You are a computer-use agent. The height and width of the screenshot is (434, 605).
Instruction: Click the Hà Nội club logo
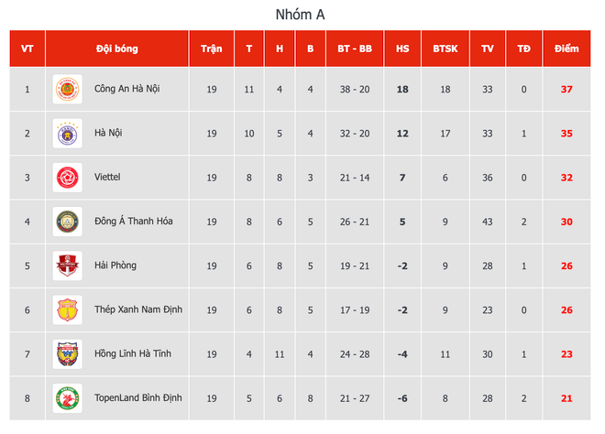[x=67, y=134]
